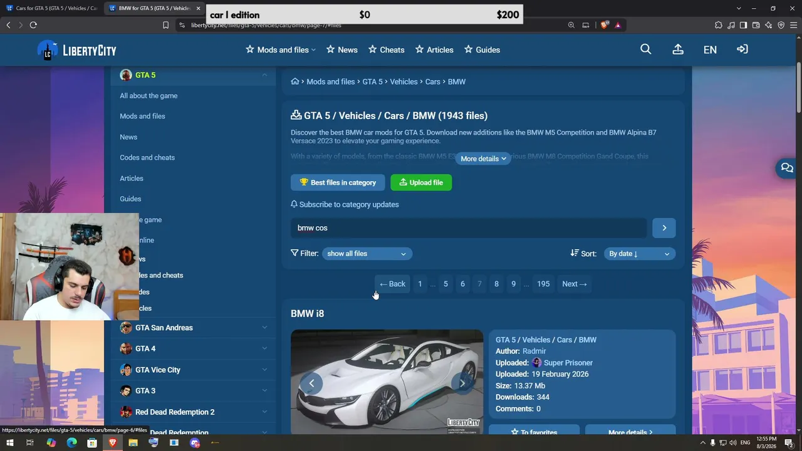Screen dimensions: 802x451
Task: Open the Brave Wallet icon
Action: pos(756,25)
